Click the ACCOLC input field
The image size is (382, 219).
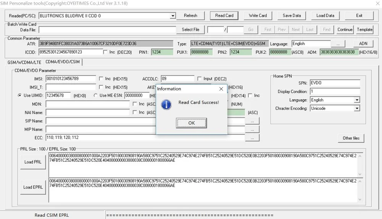(178, 79)
